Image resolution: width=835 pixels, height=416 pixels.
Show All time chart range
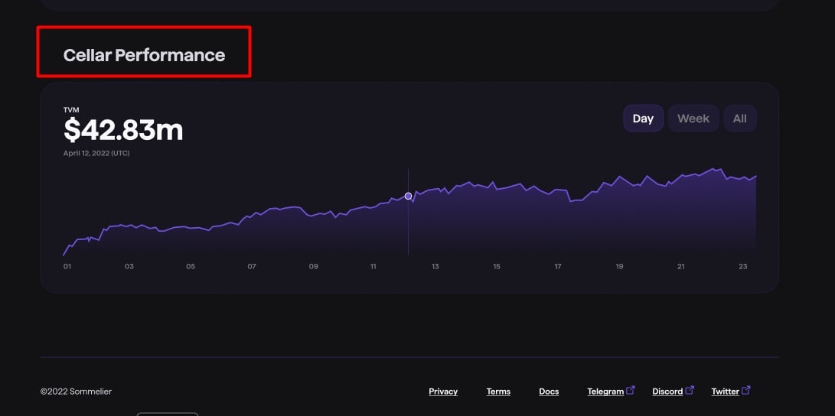(739, 118)
